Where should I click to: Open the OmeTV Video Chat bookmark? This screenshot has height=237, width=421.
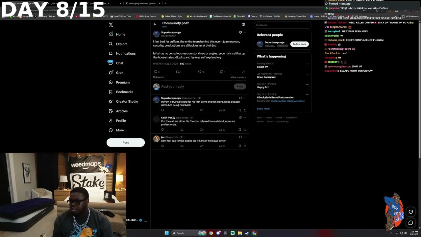121,16
